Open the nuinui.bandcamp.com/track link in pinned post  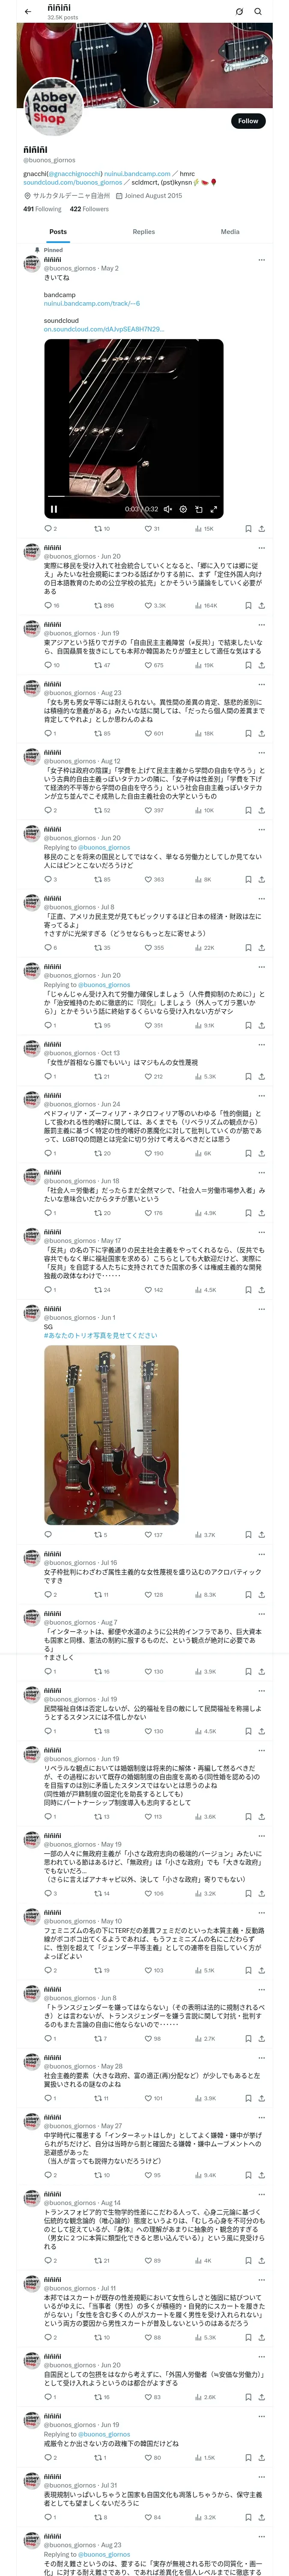pyautogui.click(x=92, y=303)
